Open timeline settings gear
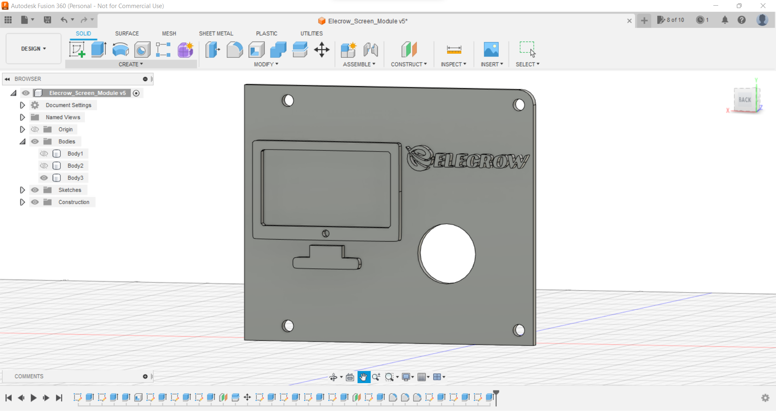776x411 pixels. 765,398
